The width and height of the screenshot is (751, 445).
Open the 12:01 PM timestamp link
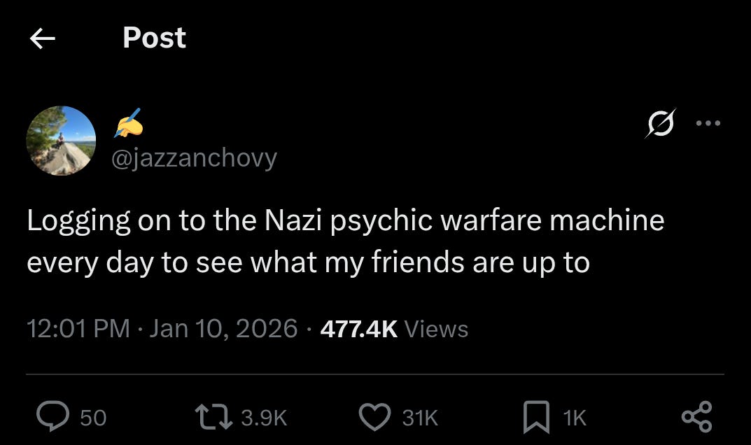coord(78,329)
